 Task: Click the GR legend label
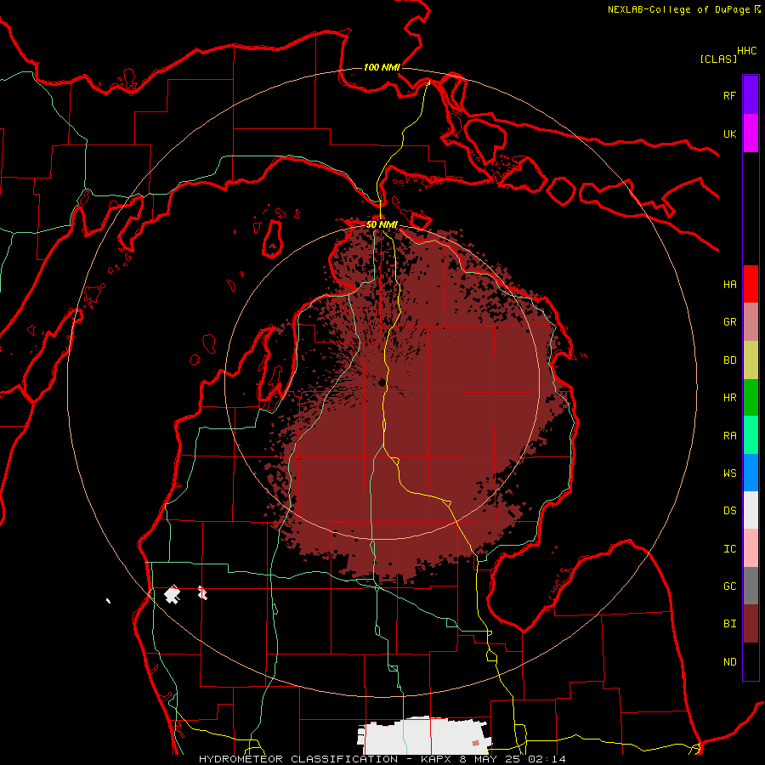coord(729,322)
